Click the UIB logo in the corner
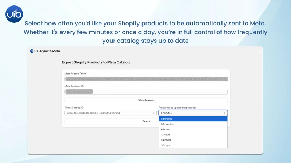This screenshot has height=163, width=291. click(x=14, y=14)
